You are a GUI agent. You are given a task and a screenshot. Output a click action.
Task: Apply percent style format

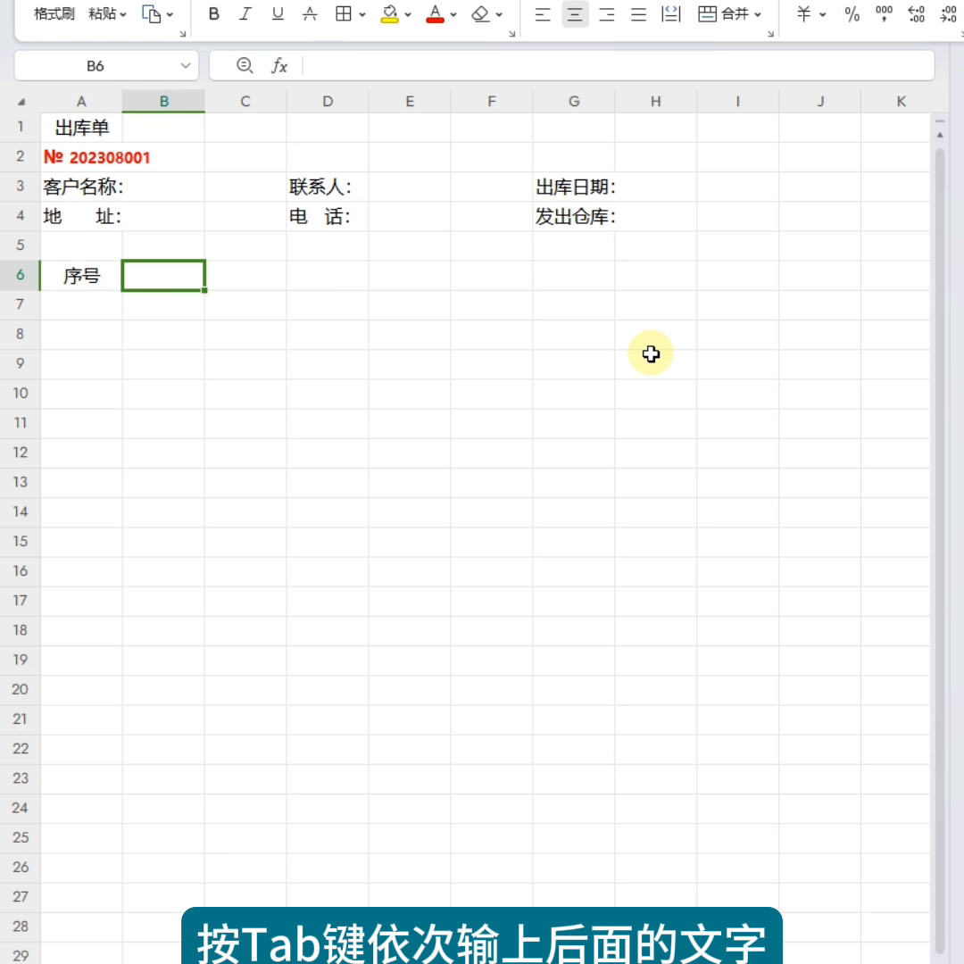tap(852, 13)
